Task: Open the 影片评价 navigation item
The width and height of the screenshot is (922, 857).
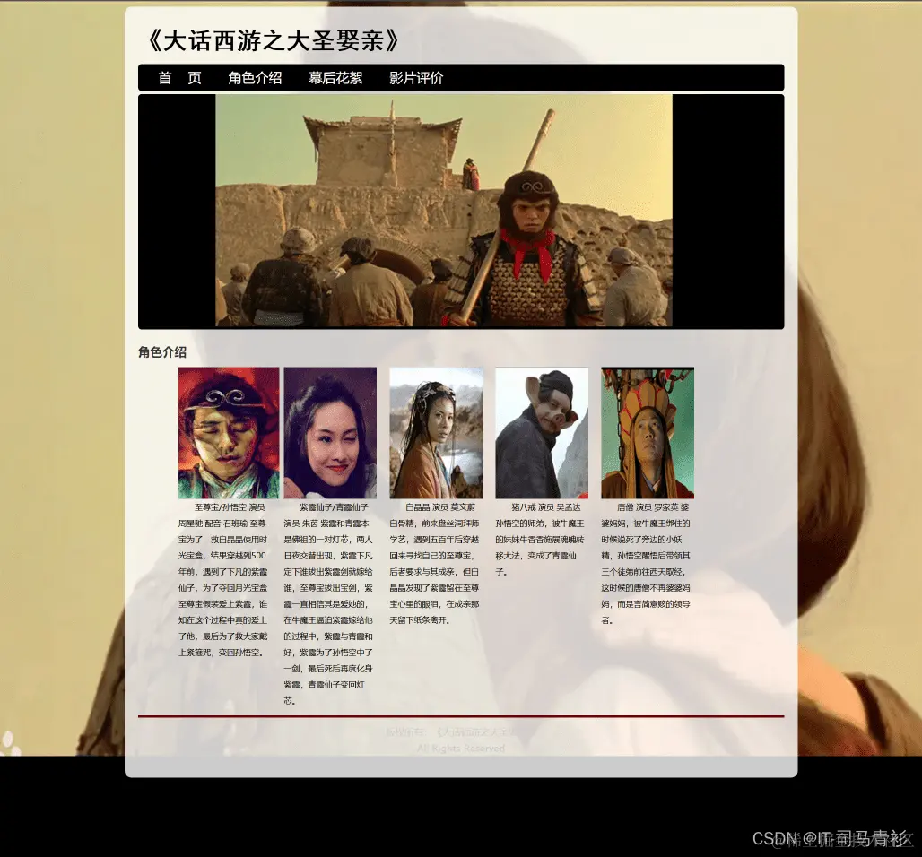Action: 416,78
